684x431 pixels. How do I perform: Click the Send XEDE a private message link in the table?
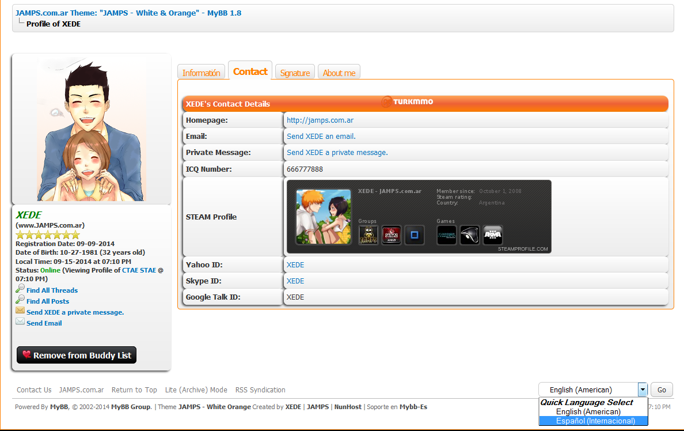click(x=337, y=152)
